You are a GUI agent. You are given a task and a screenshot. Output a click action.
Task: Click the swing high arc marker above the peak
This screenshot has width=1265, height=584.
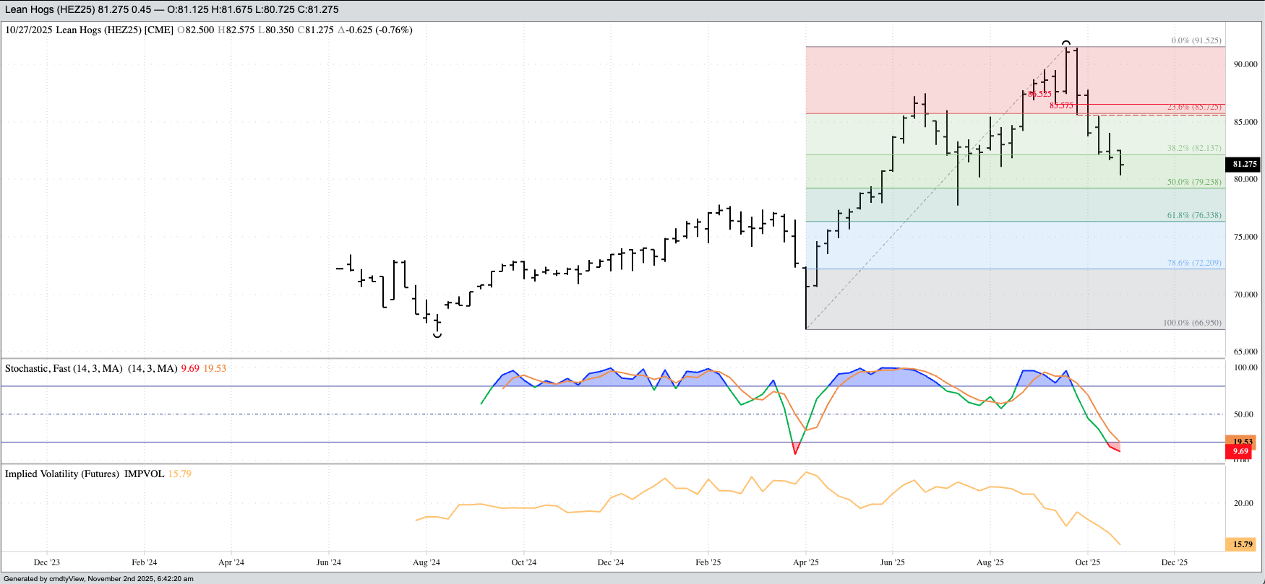click(x=1065, y=43)
